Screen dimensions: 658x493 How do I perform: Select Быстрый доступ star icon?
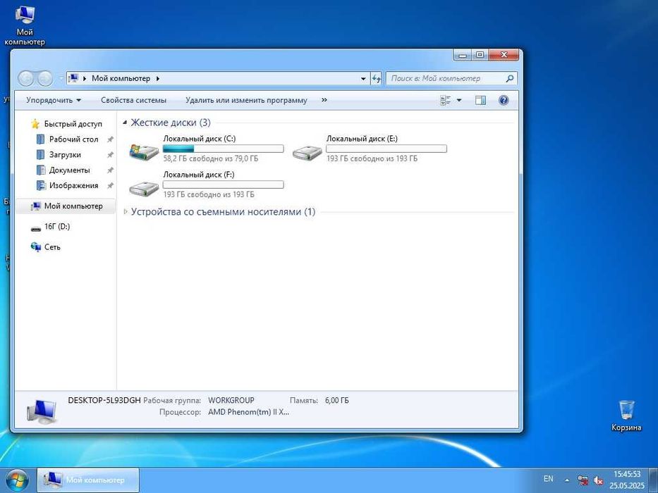coord(35,124)
